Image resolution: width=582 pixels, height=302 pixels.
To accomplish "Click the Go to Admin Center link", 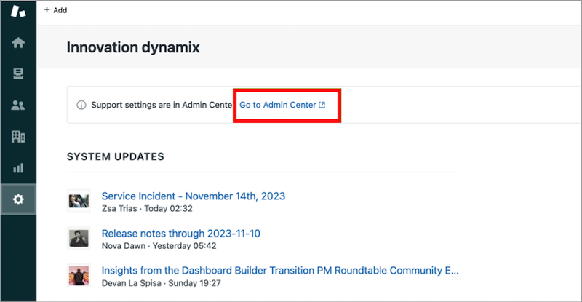I will click(x=282, y=105).
